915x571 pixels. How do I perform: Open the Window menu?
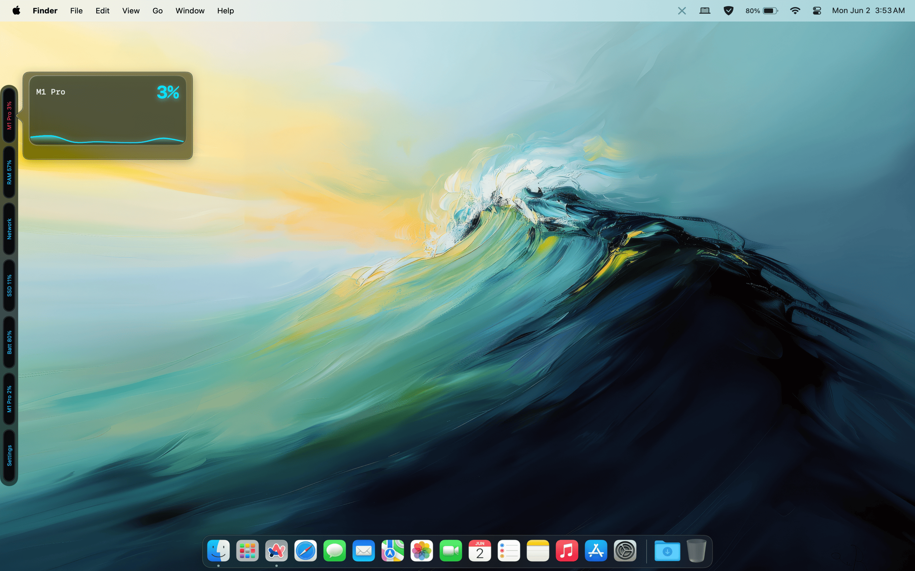(190, 10)
